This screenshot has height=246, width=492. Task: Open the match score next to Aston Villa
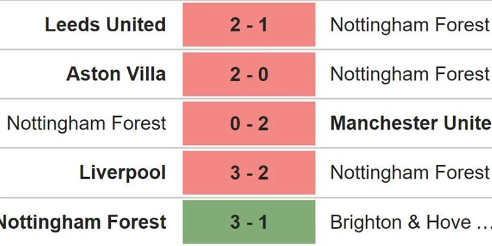point(248,74)
